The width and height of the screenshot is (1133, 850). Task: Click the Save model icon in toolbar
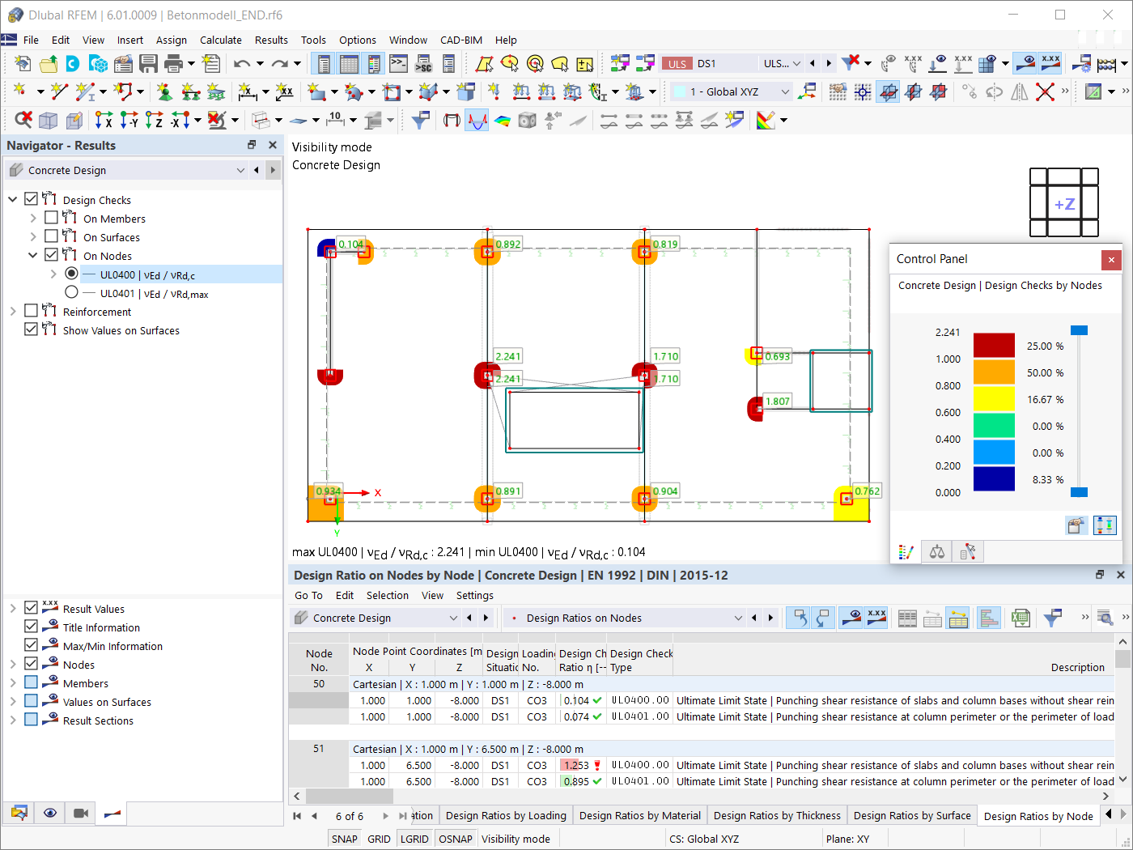148,63
